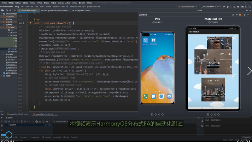252x142 pixels.
Task: Click the lower puzzle image on MatePad Pro
Action: (x=213, y=90)
